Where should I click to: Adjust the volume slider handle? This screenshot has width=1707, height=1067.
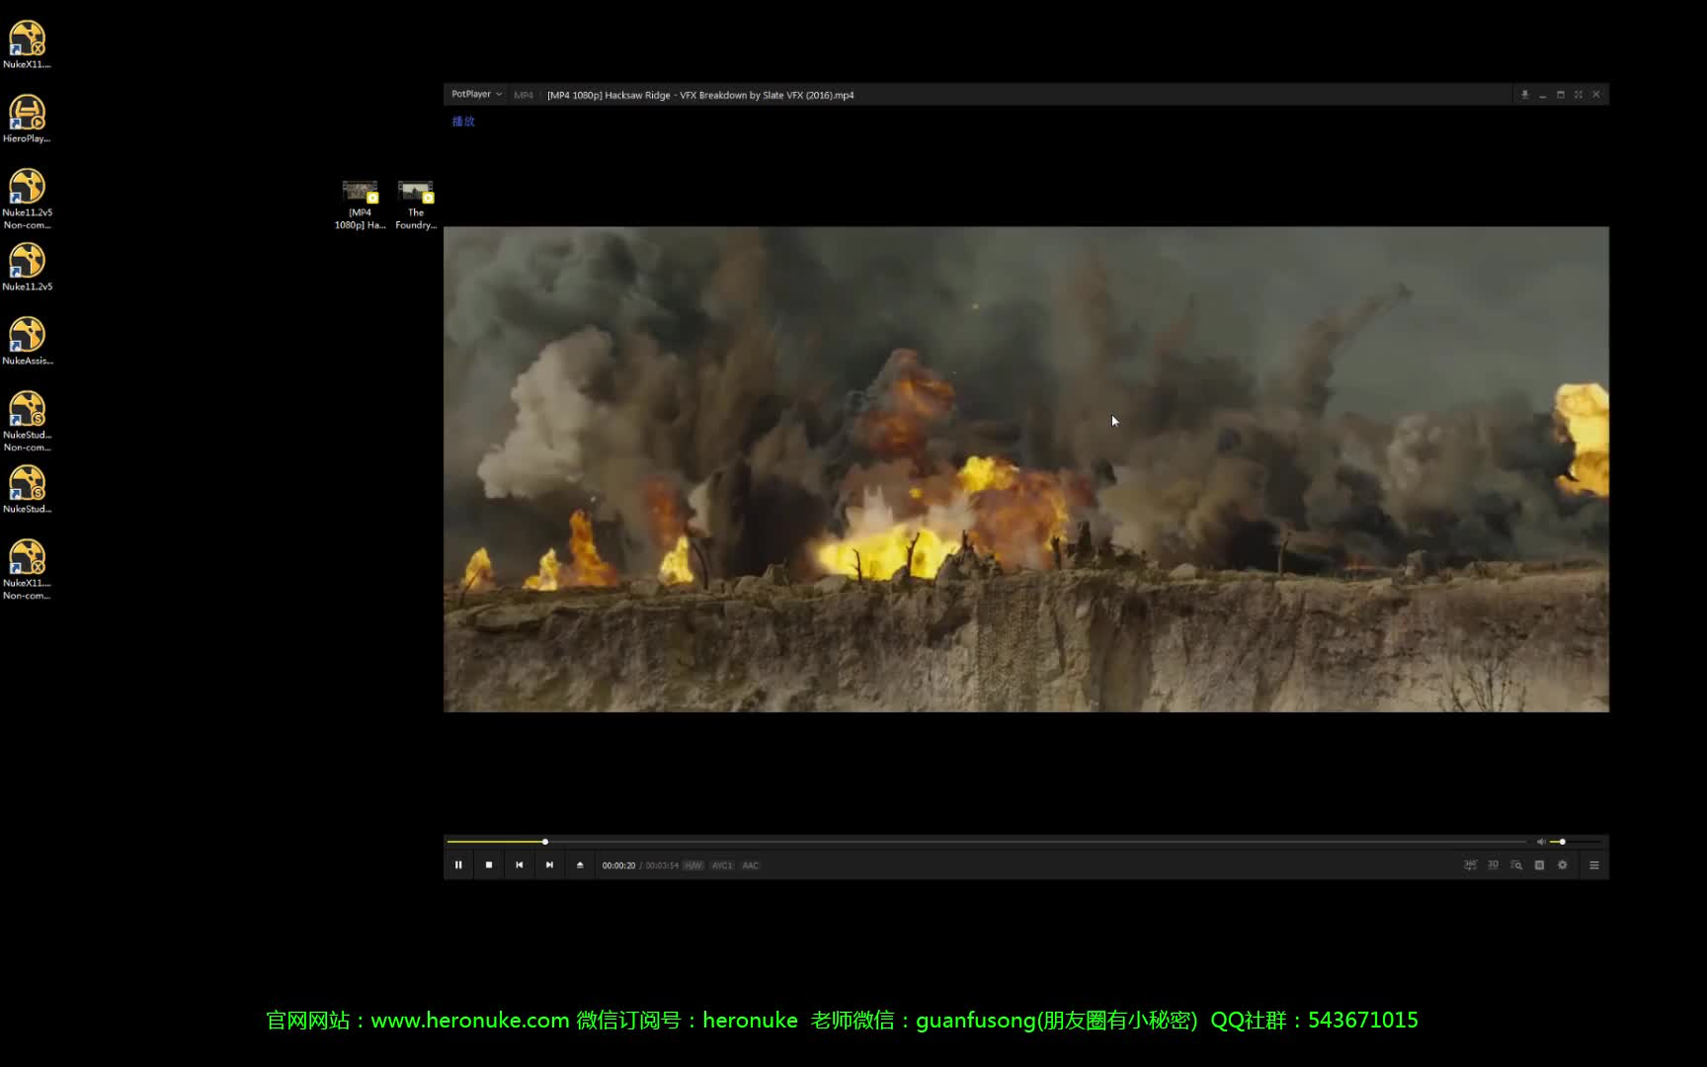click(x=1562, y=842)
